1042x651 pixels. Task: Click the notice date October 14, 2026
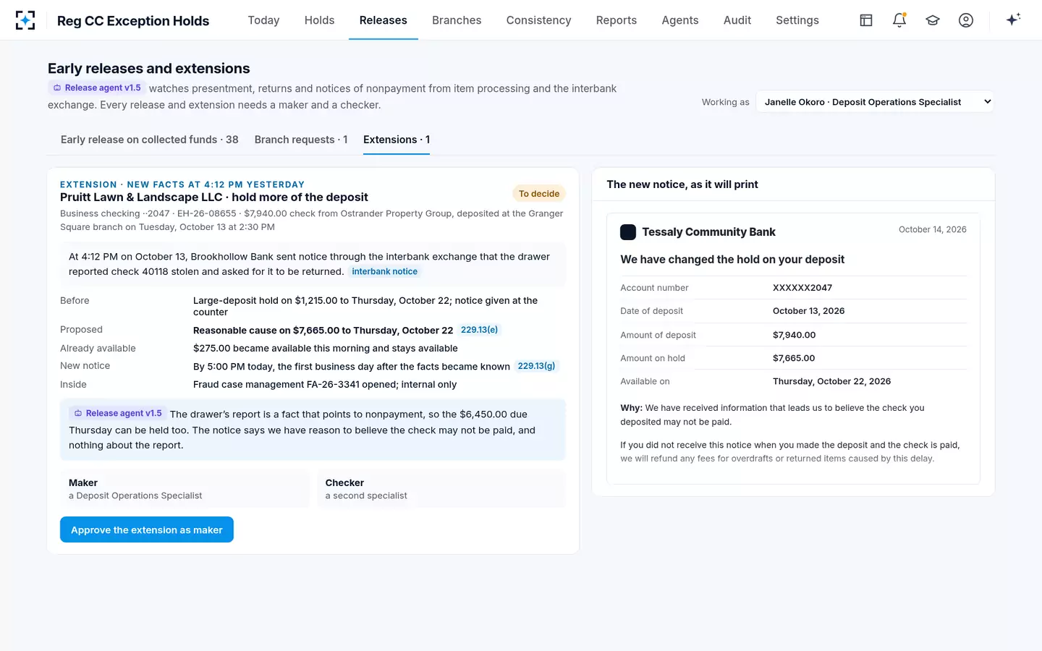point(933,229)
